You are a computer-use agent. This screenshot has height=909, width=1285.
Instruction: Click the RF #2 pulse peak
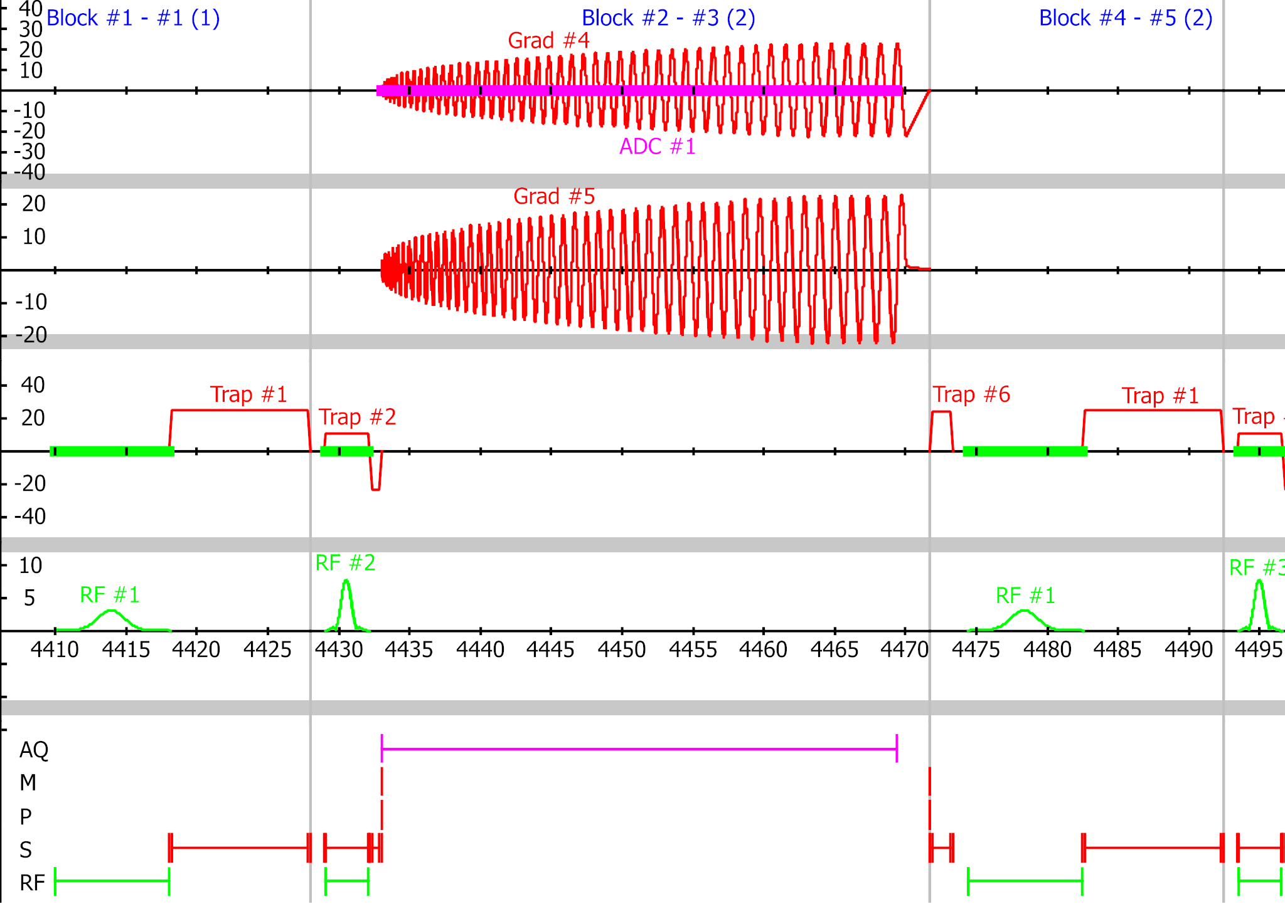[x=346, y=582]
